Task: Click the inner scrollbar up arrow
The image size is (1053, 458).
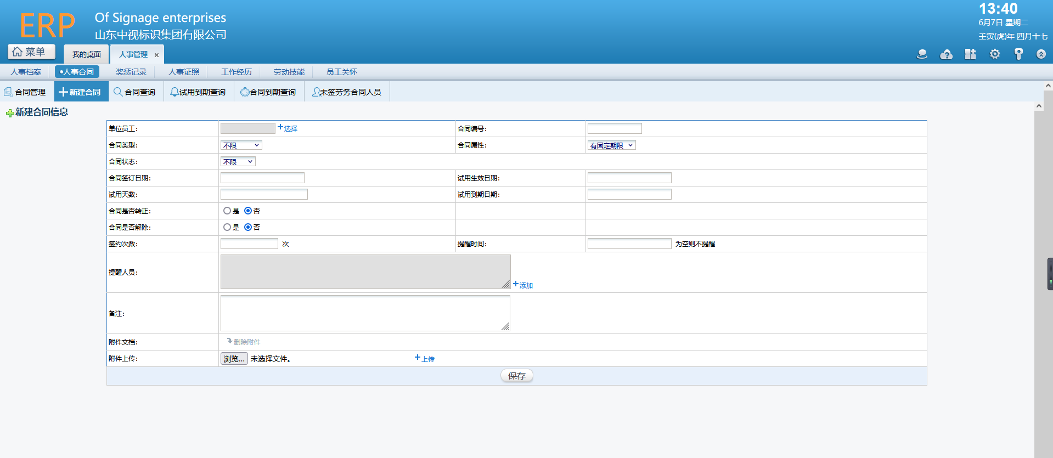Action: [1039, 106]
